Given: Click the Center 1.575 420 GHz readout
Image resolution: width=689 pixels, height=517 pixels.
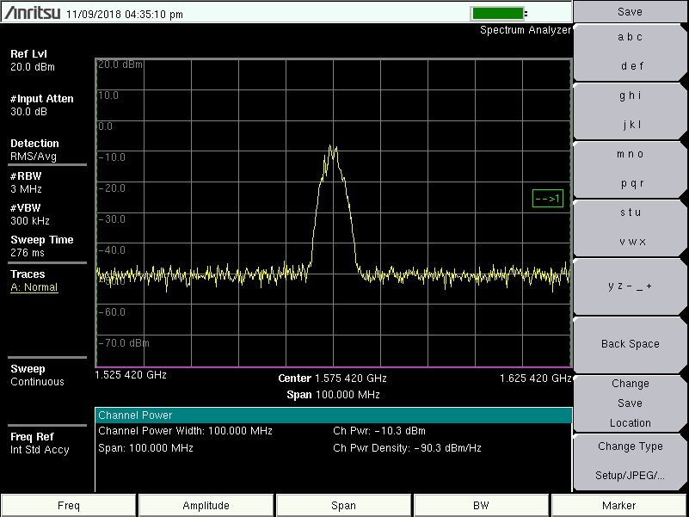Looking at the screenshot, I should coord(332,379).
